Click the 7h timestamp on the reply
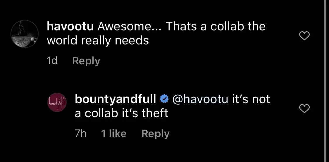The height and width of the screenshot is (162, 329). tap(80, 134)
